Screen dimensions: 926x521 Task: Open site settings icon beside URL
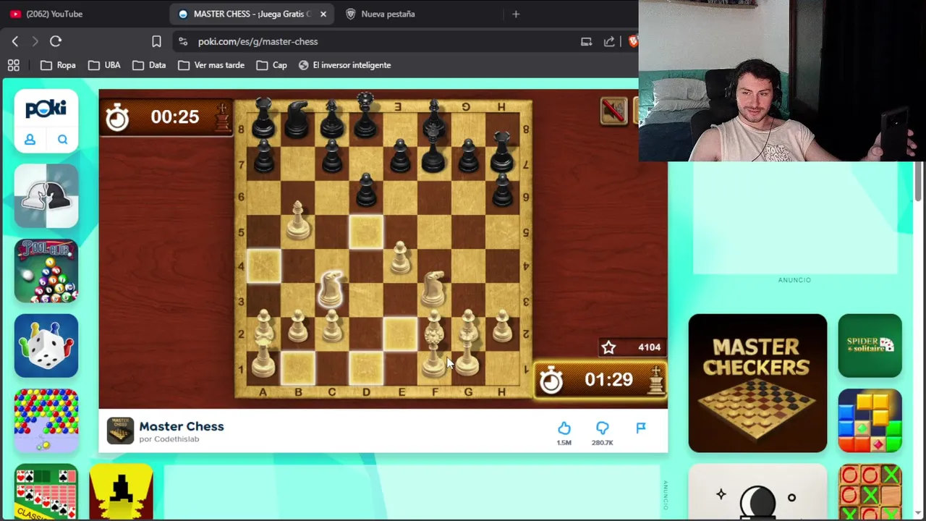[x=182, y=41]
